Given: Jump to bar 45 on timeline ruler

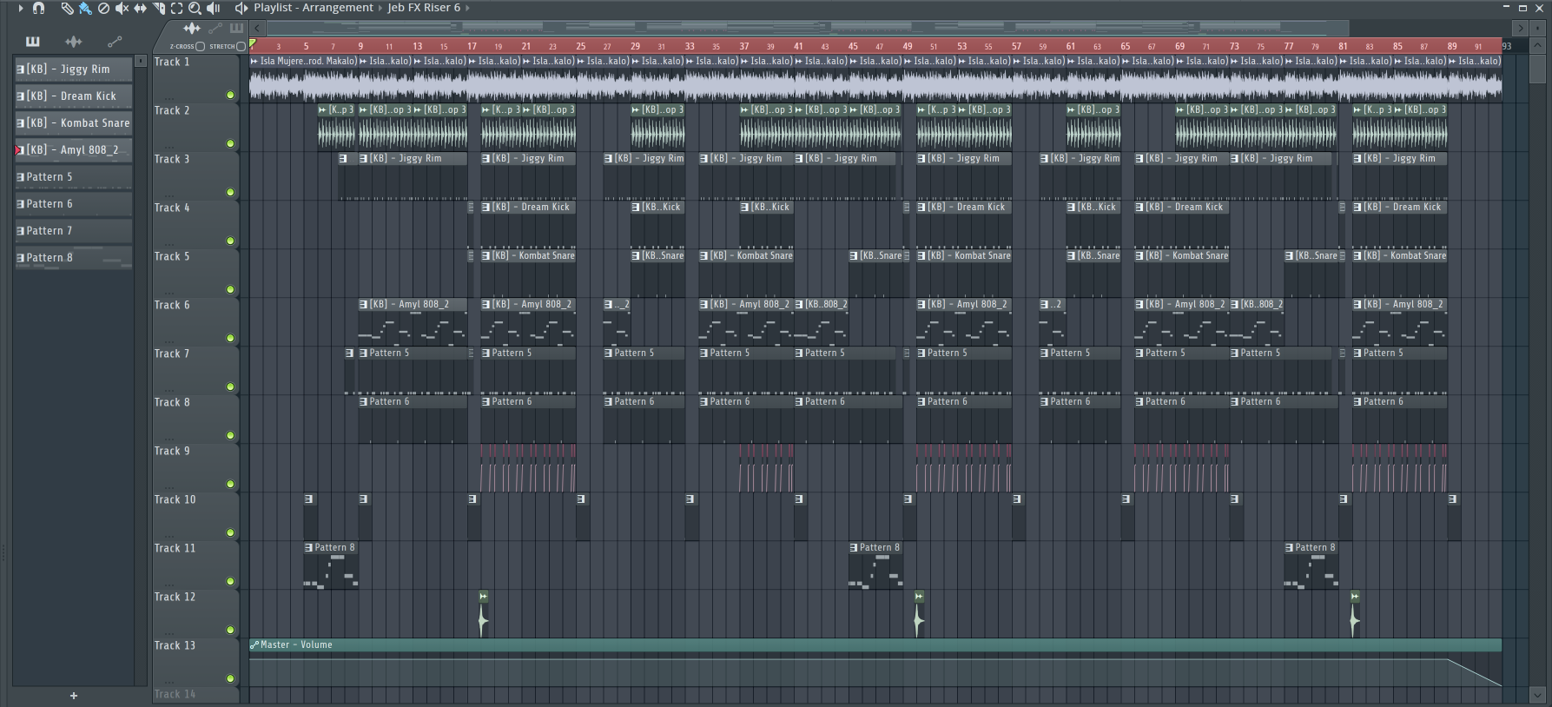Looking at the screenshot, I should [x=853, y=46].
